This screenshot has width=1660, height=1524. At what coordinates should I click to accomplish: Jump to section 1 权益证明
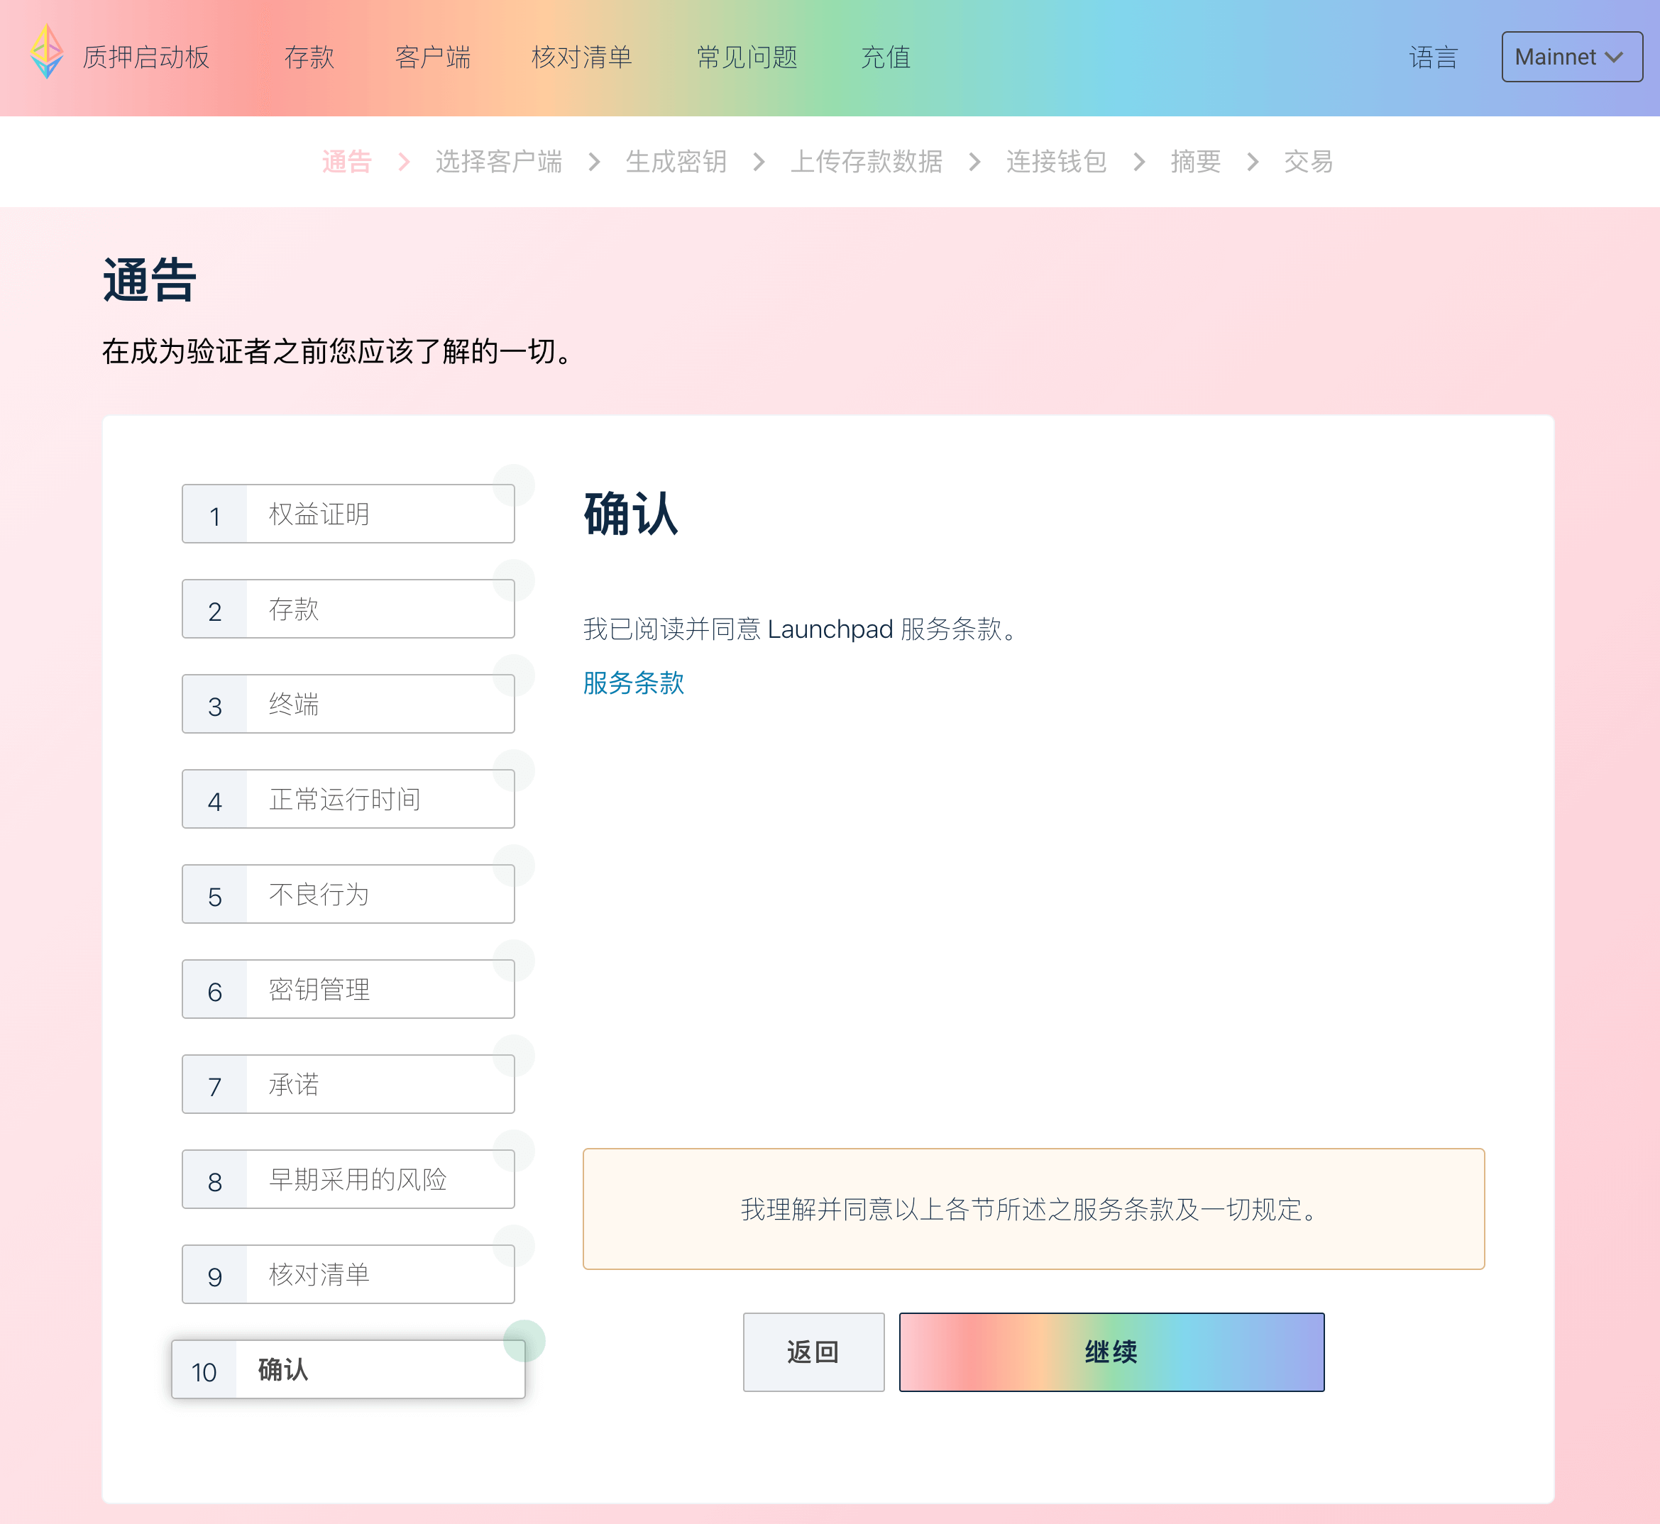click(x=348, y=514)
